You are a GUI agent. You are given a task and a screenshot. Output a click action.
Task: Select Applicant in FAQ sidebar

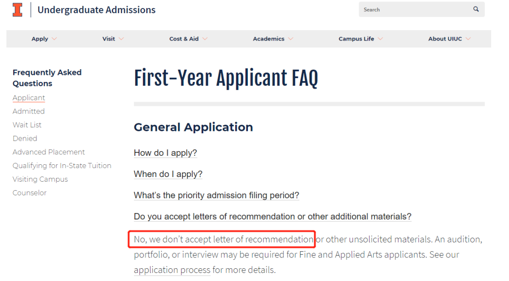[29, 97]
